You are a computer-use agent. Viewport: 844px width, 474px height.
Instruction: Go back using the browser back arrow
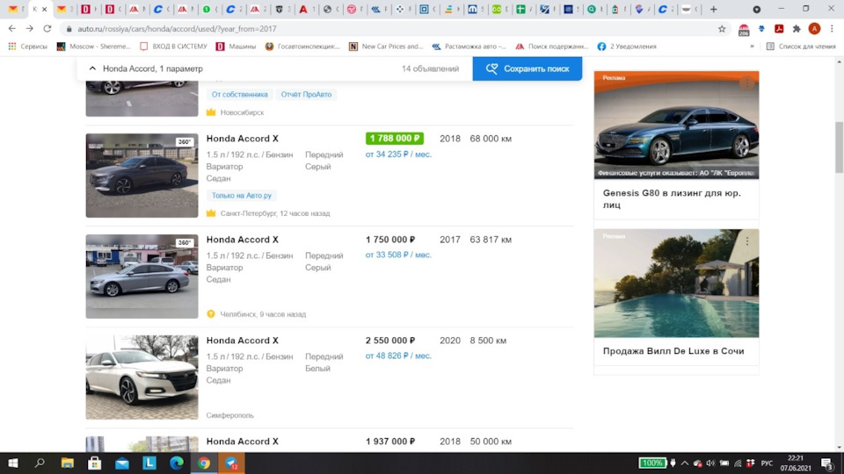[11, 28]
